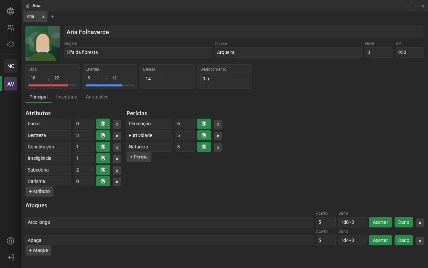The height and width of the screenshot is (268, 428).
Task: Roll the Inteligência attribute dice
Action: coord(103,158)
